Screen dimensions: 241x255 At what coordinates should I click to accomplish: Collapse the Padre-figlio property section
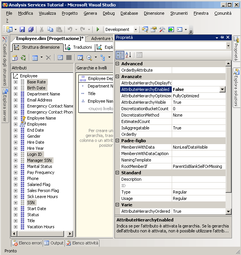tap(117, 141)
